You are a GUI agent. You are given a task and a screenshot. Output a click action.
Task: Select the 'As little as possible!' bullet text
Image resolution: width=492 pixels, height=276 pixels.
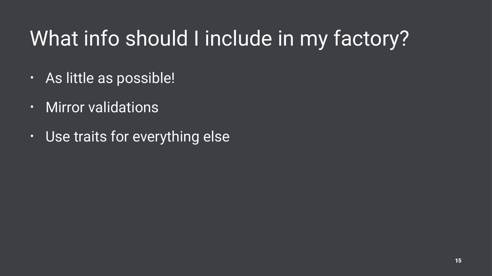click(110, 78)
